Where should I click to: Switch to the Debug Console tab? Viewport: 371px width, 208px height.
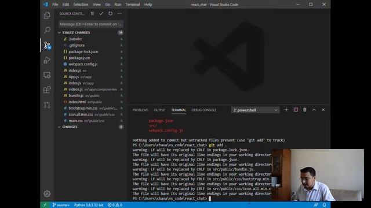pyautogui.click(x=203, y=110)
